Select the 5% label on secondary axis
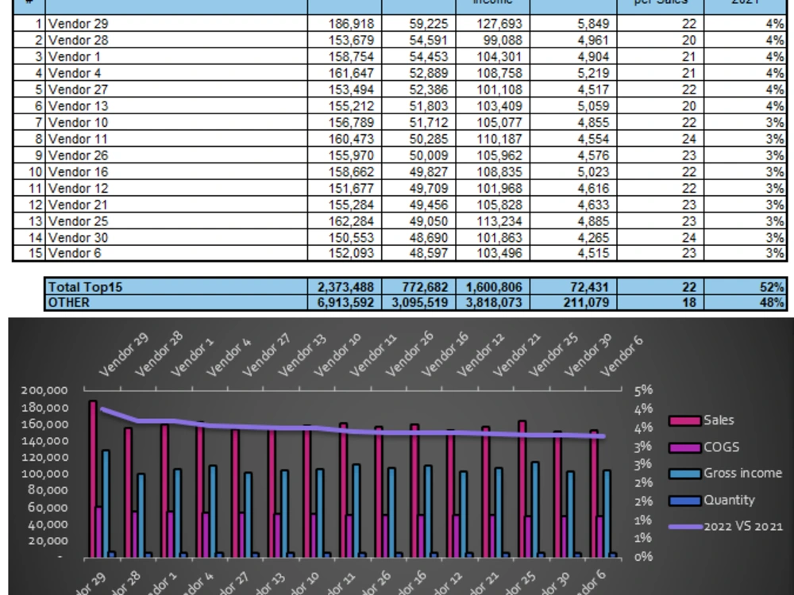 644,390
